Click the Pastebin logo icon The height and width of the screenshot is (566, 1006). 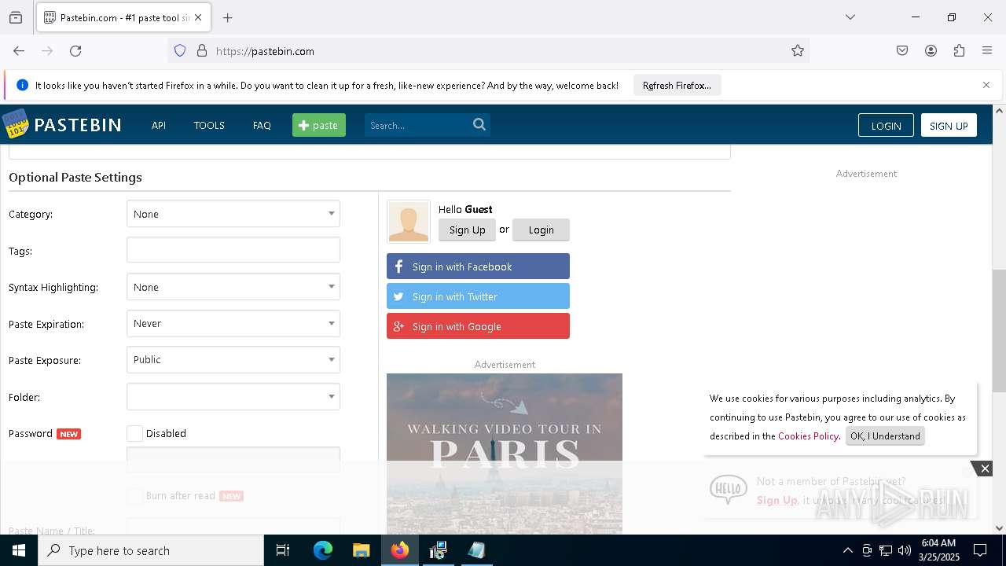[x=15, y=124]
